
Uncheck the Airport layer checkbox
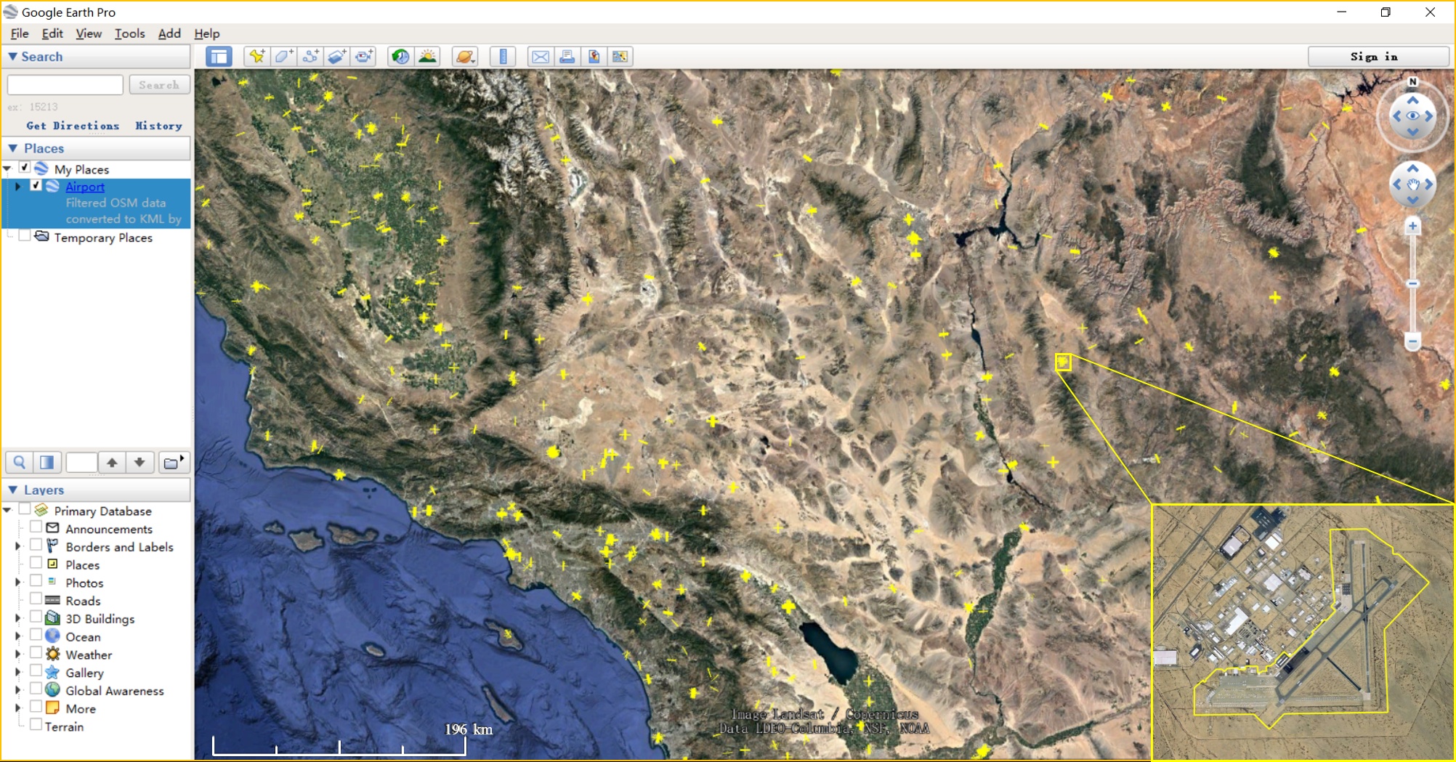click(36, 186)
